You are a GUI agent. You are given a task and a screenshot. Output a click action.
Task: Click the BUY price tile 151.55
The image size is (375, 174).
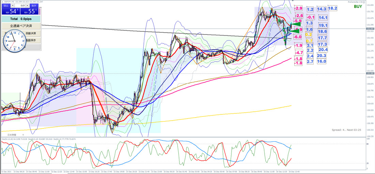point(29,11)
